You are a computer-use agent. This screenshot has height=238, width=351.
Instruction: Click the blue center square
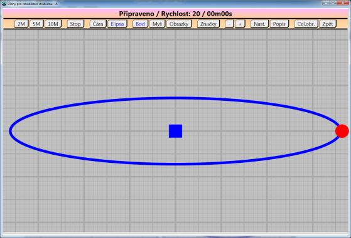176,131
